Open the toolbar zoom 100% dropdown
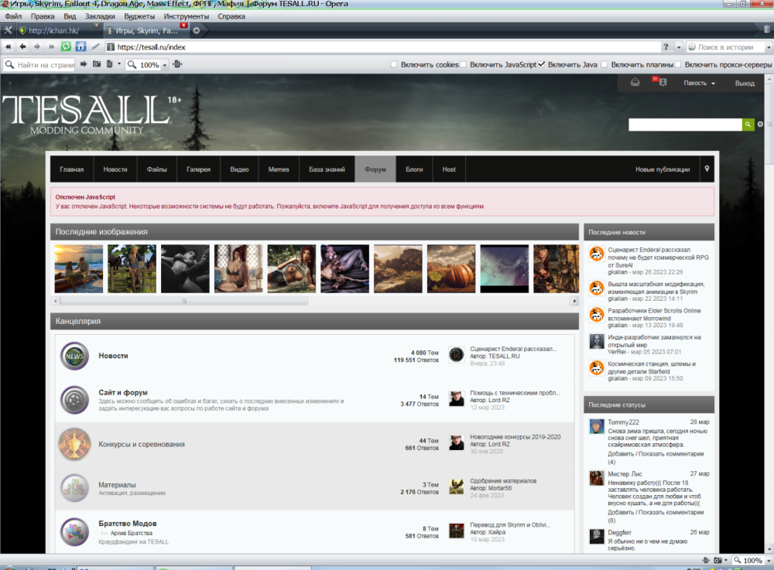The image size is (774, 570). (164, 65)
